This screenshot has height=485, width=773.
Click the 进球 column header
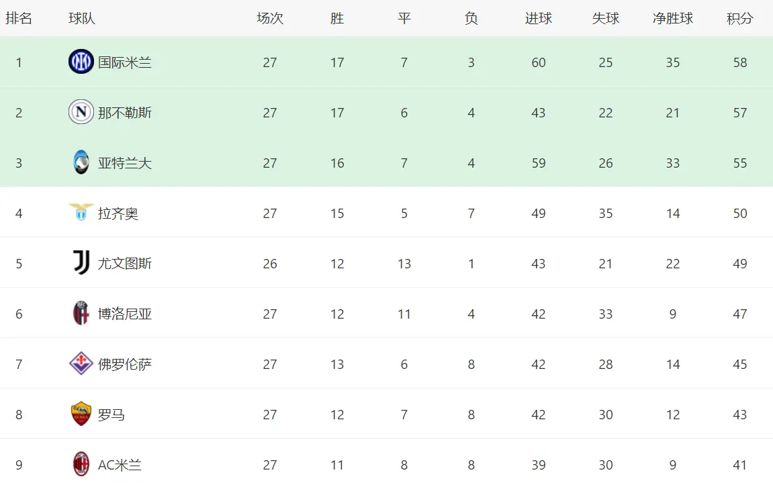tap(539, 19)
